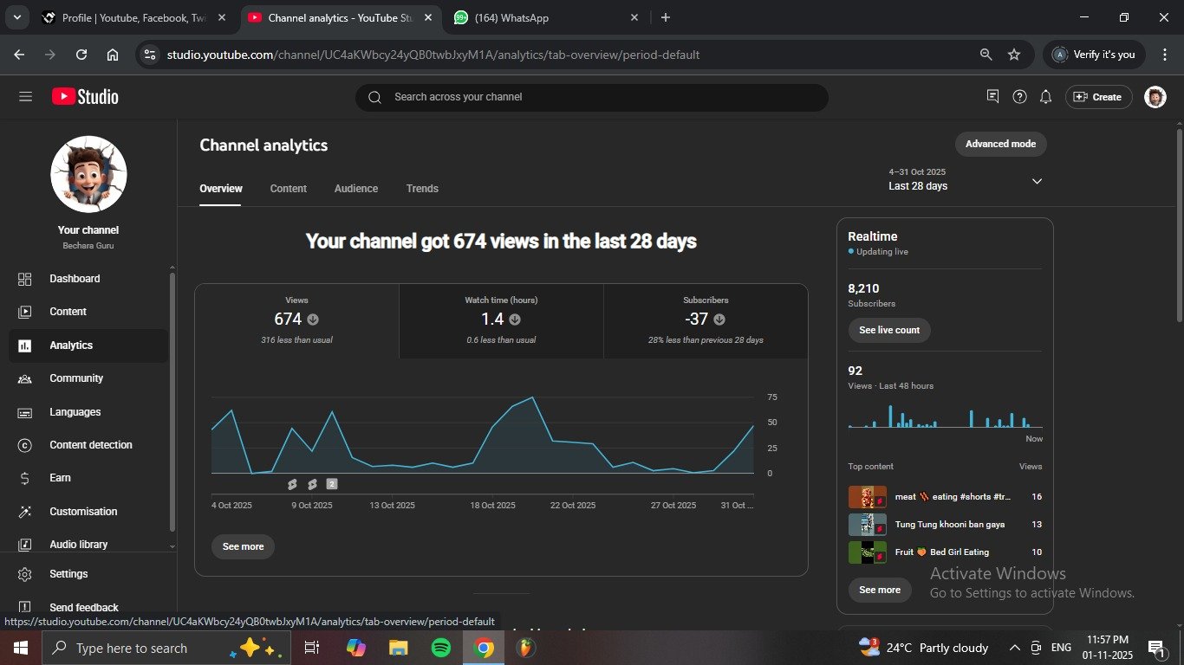Click the Advanced mode button

tap(1000, 144)
